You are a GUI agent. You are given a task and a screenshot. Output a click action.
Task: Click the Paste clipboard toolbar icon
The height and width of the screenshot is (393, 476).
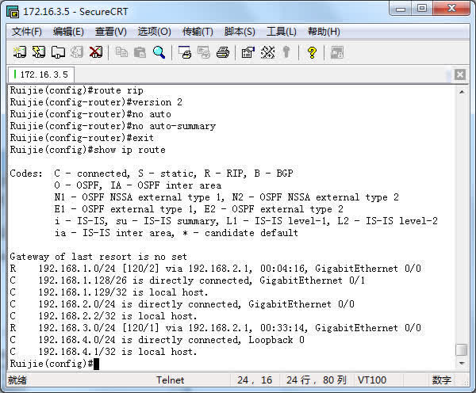click(140, 52)
